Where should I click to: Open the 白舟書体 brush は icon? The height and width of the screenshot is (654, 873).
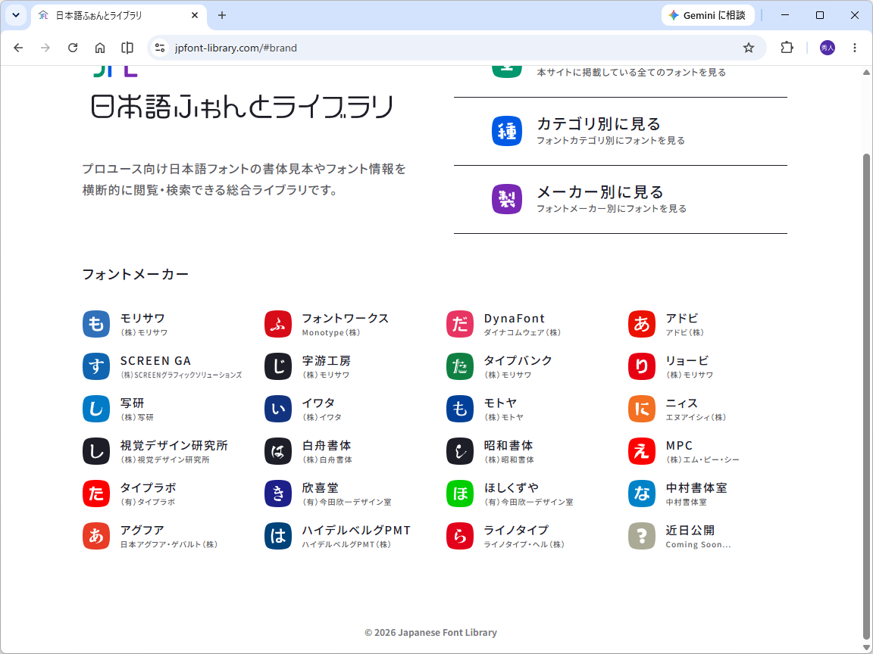click(x=278, y=451)
